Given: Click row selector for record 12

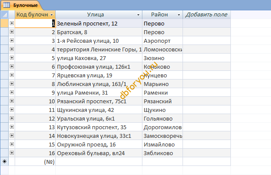Looking at the screenshot, I should point(4,118).
